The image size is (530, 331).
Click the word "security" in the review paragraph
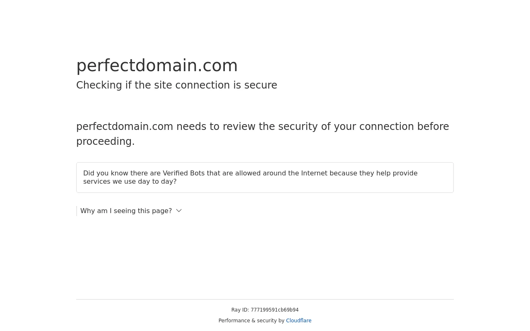298,127
